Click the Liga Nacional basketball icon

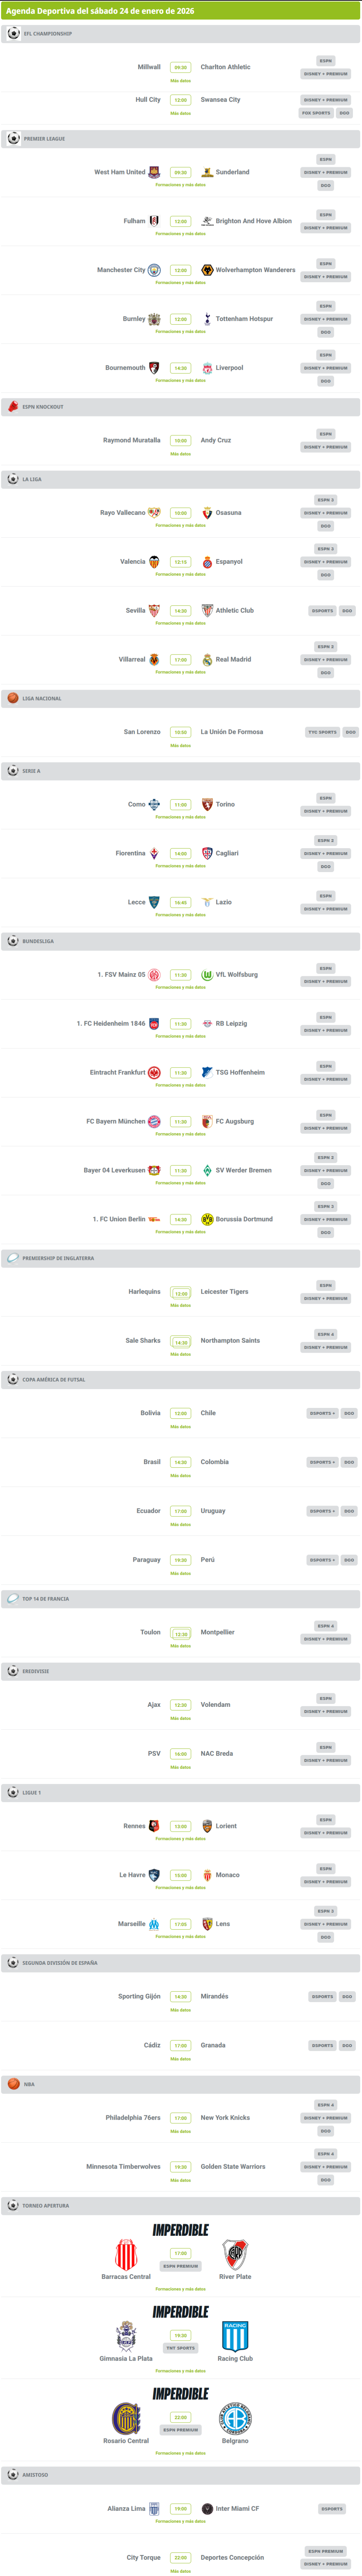(x=13, y=698)
